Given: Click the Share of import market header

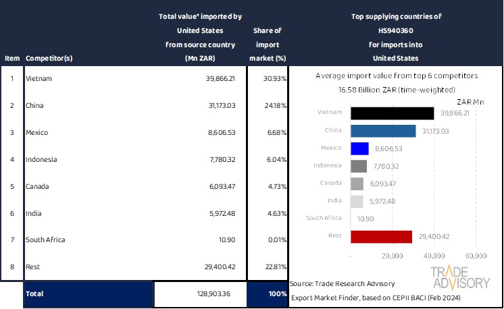Looking at the screenshot, I should point(268,44).
